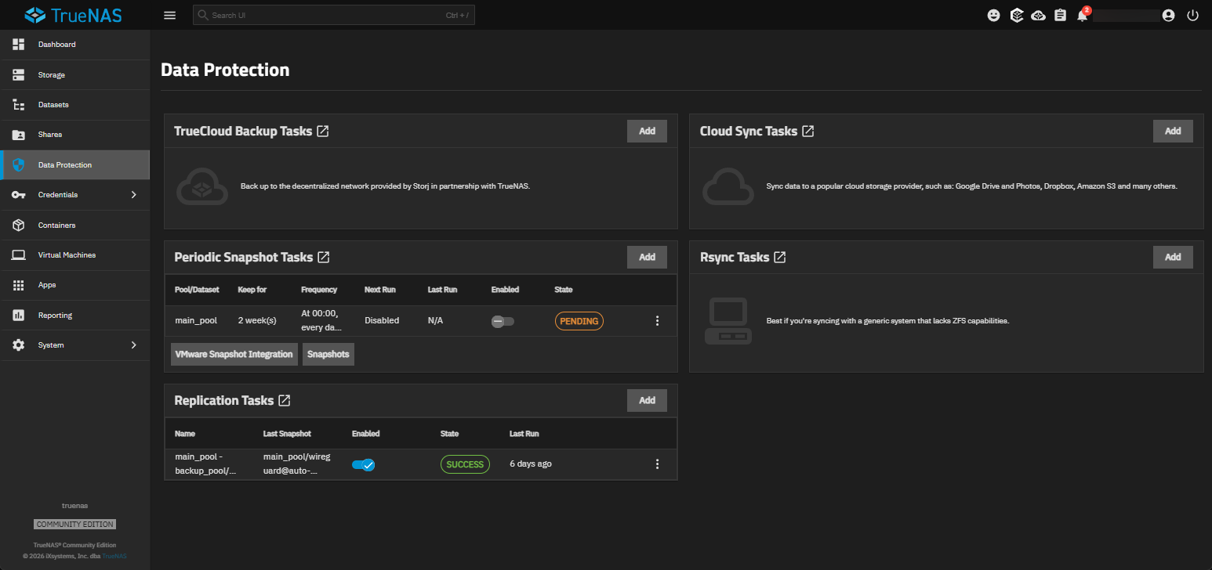The width and height of the screenshot is (1212, 570).
Task: Open Containers in the sidebar
Action: [75, 225]
